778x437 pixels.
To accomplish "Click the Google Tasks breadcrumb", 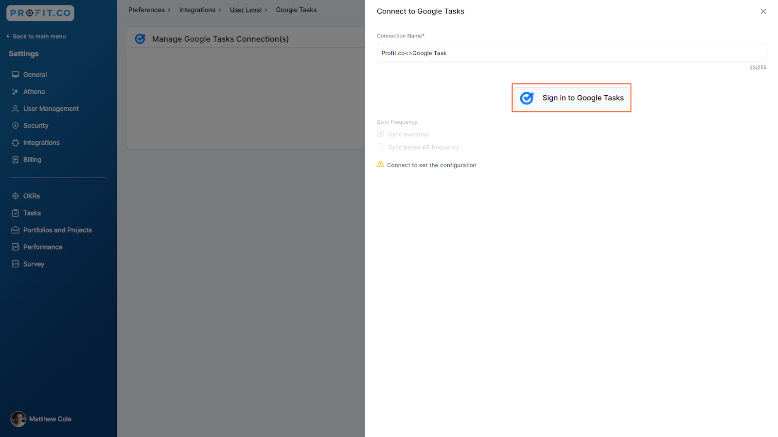I will click(x=296, y=10).
